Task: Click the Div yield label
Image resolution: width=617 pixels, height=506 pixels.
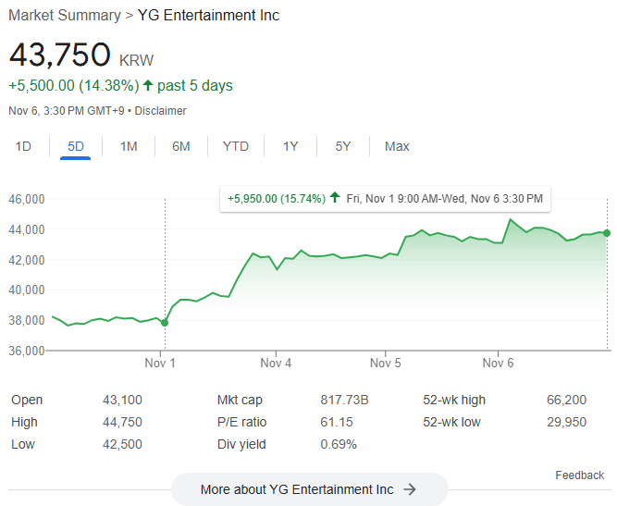Action: [241, 444]
